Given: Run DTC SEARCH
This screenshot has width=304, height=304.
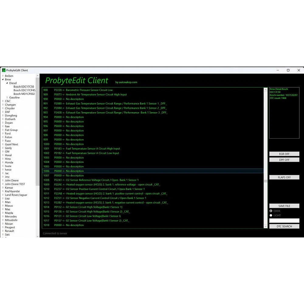Looking at the screenshot, I should (x=284, y=226).
